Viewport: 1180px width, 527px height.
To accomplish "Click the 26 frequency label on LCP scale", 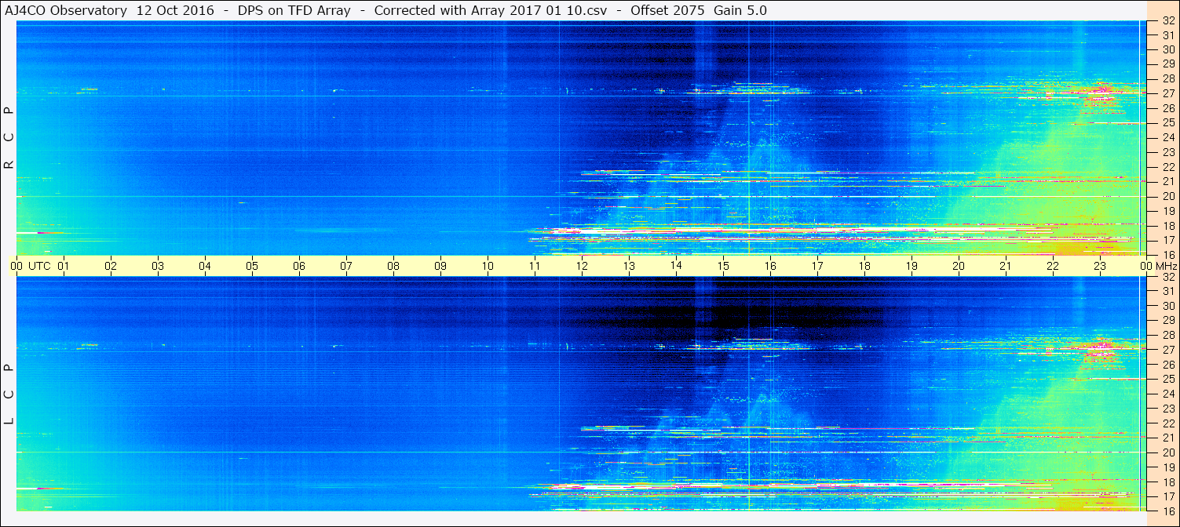I will tap(1167, 365).
